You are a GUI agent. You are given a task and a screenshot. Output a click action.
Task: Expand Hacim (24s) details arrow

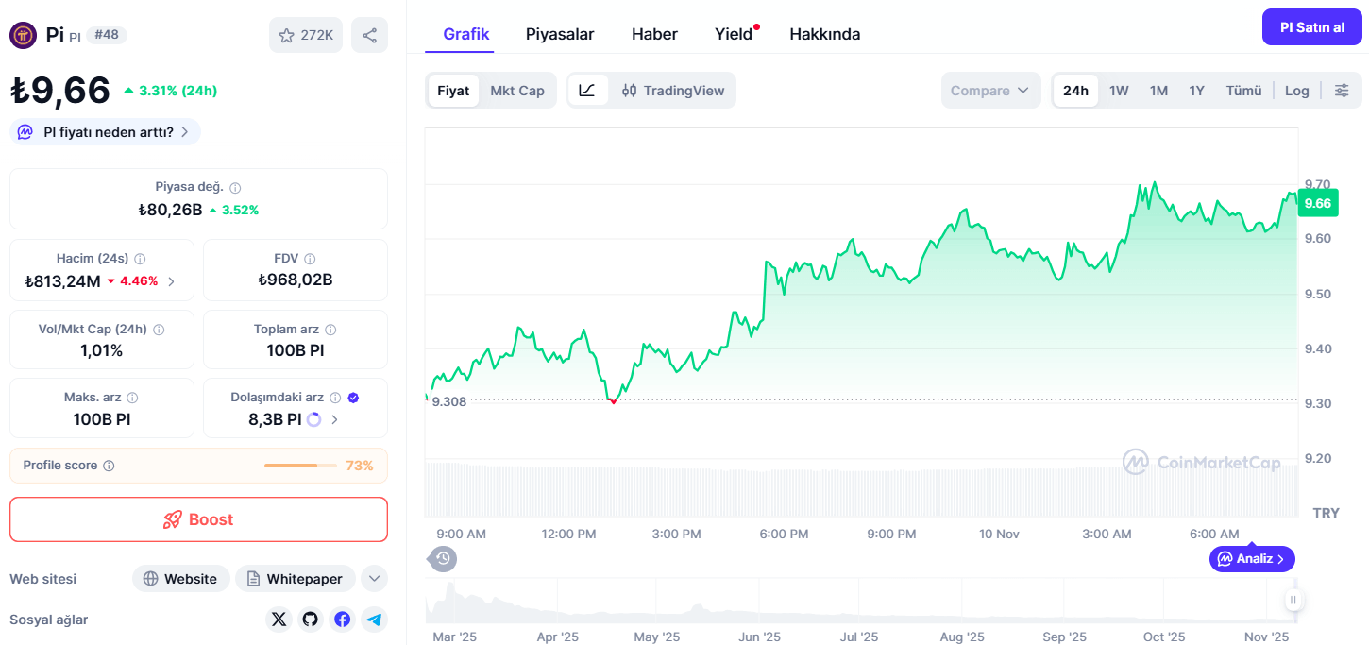pyautogui.click(x=171, y=281)
